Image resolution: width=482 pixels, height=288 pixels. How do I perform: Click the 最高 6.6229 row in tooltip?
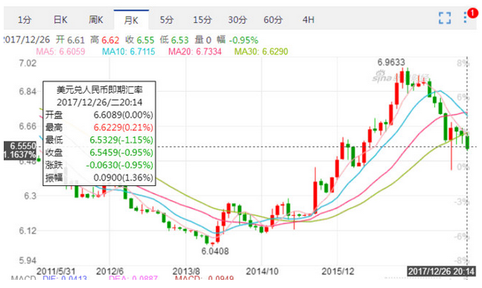point(99,127)
